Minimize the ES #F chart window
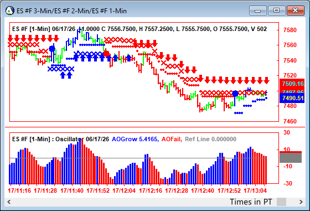Screen dimensions: 310x211 258,11
